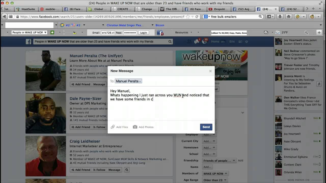Image resolution: width=326 pixels, height=183 pixels.
Task: Click the music note icon in the ticker
Action: [x=319, y=84]
